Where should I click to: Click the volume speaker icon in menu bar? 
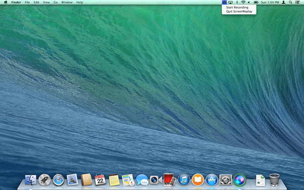(x=249, y=3)
